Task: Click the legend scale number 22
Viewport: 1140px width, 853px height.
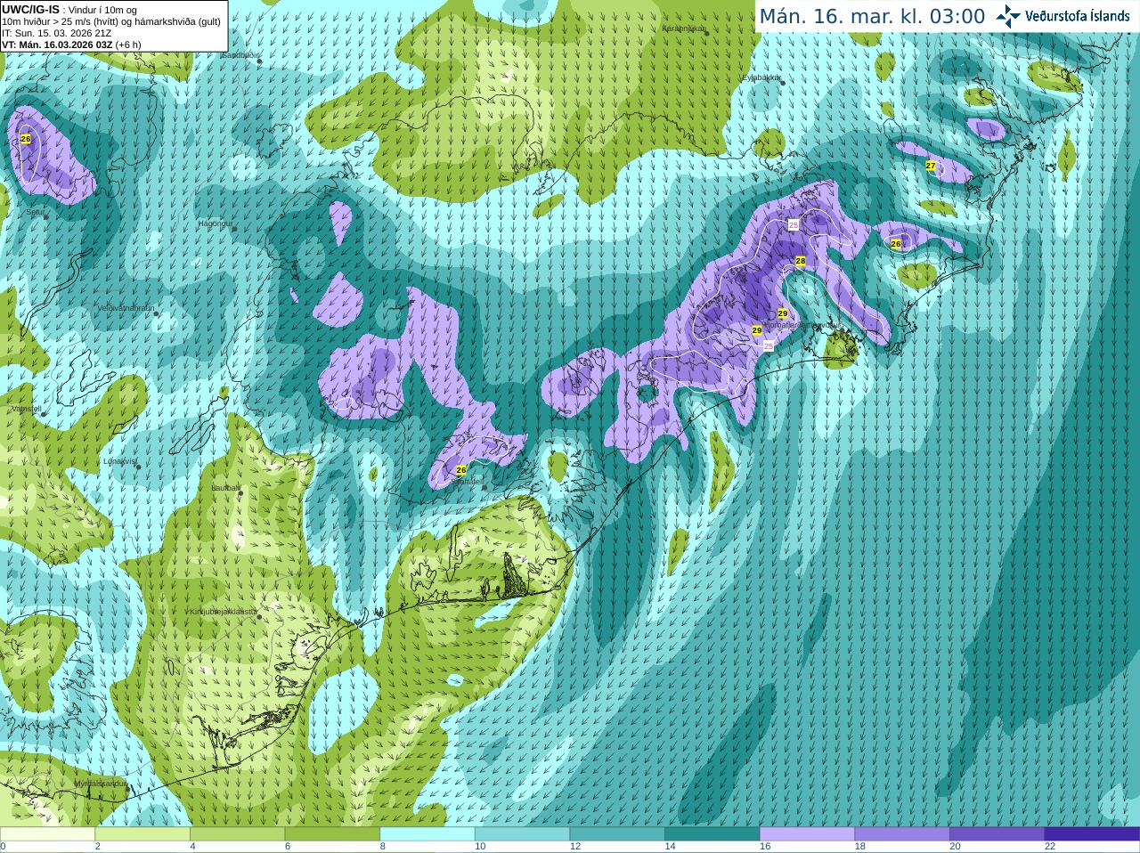Action: coord(1050,847)
